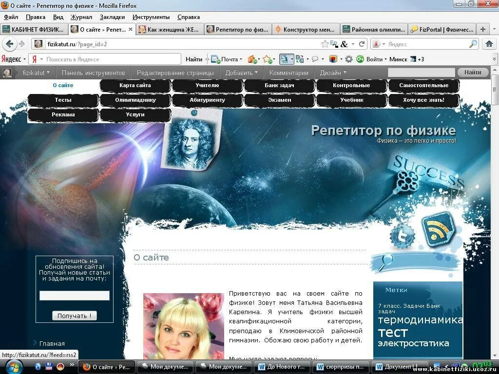The image size is (499, 374).
Task: Open the speech bubble toolbar icon
Action: pos(315,59)
